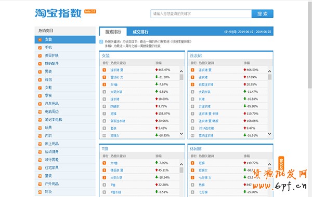Focus the keyword search input box
The height and width of the screenshot is (197, 312).
pos(201,13)
